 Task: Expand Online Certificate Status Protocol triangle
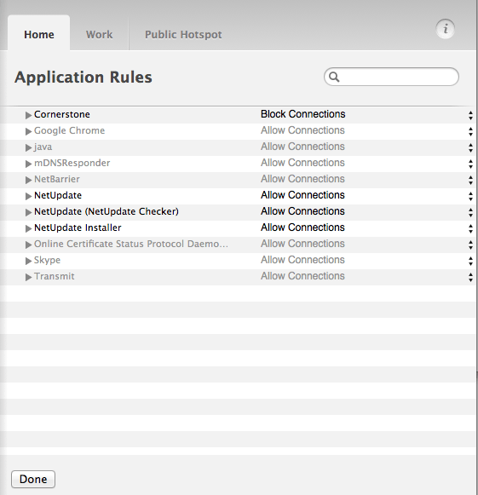(x=28, y=245)
